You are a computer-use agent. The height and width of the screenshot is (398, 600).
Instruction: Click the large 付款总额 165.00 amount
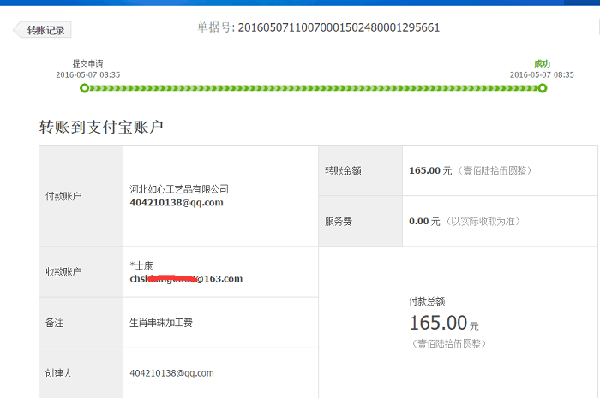(x=438, y=323)
